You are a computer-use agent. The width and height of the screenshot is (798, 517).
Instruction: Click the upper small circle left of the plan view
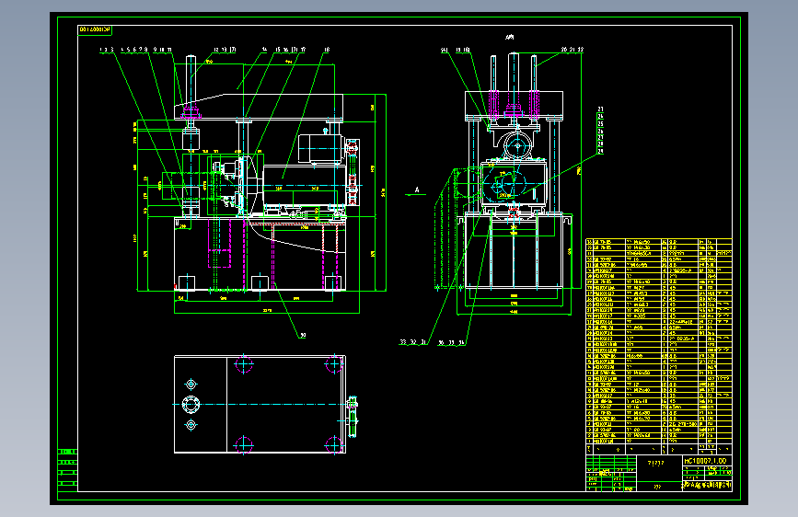(191, 385)
